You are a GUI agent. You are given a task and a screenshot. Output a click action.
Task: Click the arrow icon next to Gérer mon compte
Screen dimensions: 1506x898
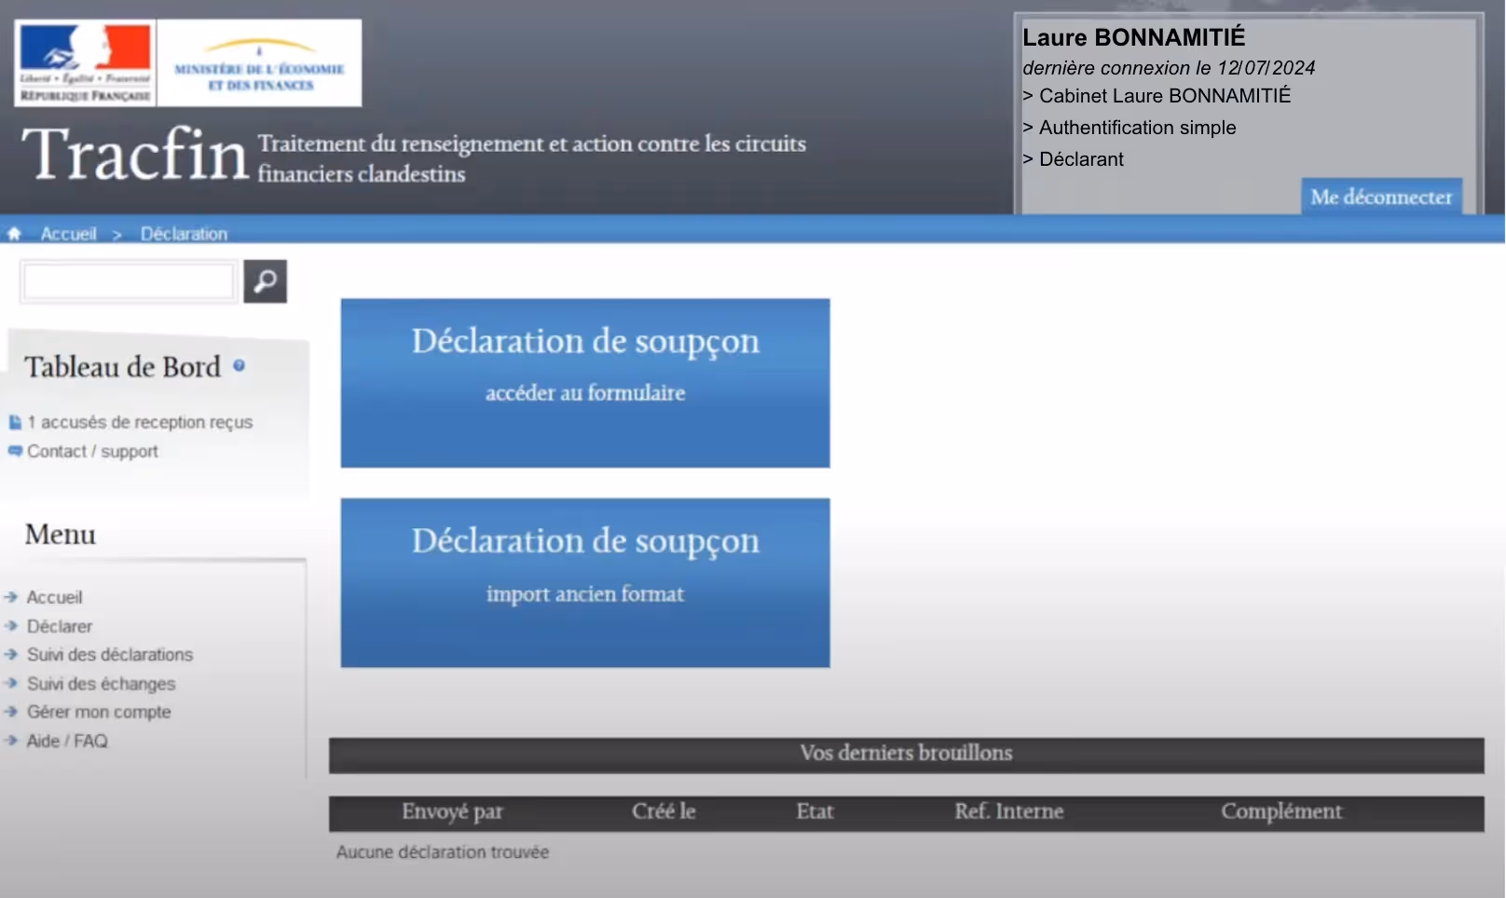tap(11, 712)
